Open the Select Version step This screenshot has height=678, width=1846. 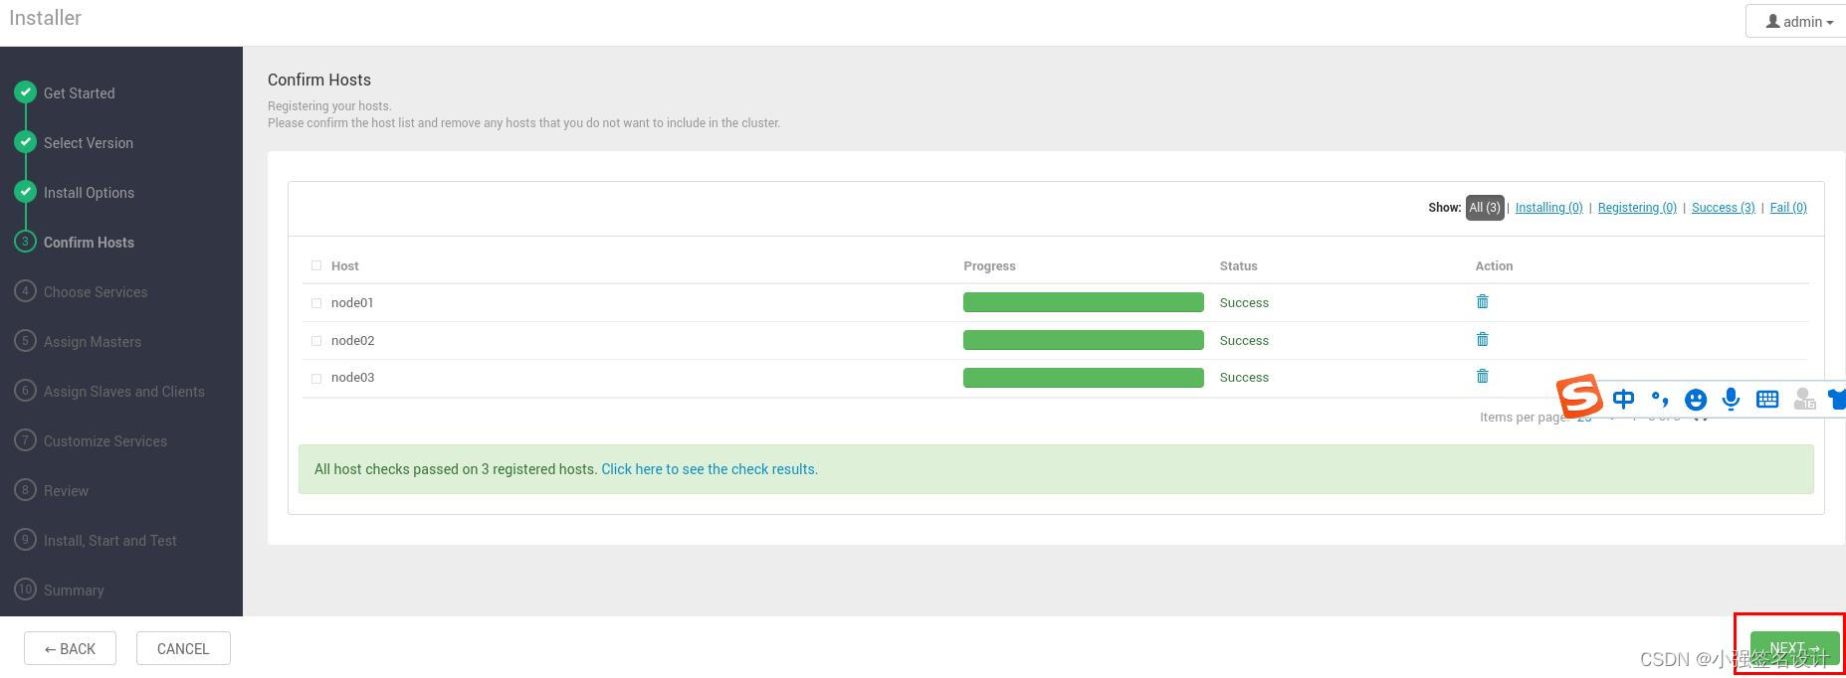88,143
